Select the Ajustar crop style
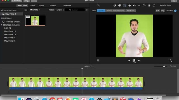The image size is (179, 100). tap(101, 11)
